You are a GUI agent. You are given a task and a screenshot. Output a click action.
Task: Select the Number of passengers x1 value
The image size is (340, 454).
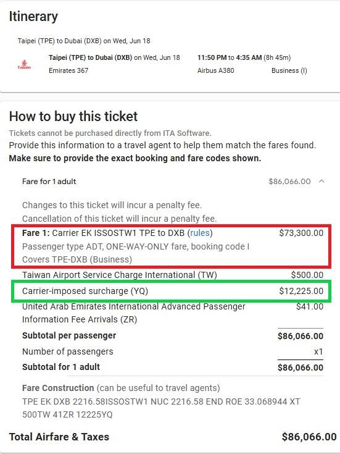pos(318,351)
